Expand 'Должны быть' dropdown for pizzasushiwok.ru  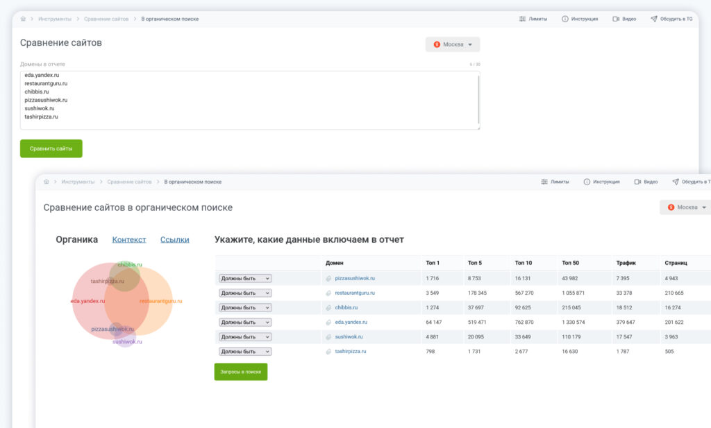(245, 279)
